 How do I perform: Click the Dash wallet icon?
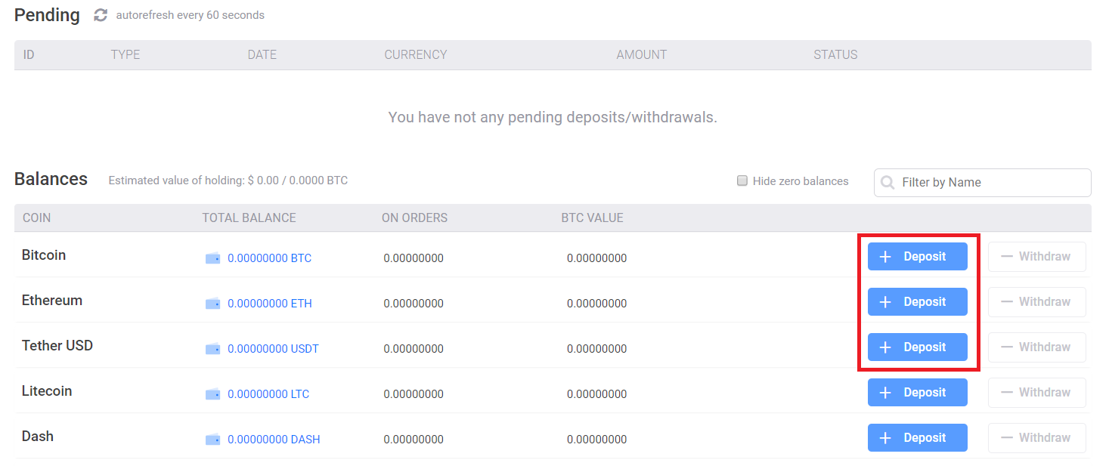pyautogui.click(x=213, y=440)
